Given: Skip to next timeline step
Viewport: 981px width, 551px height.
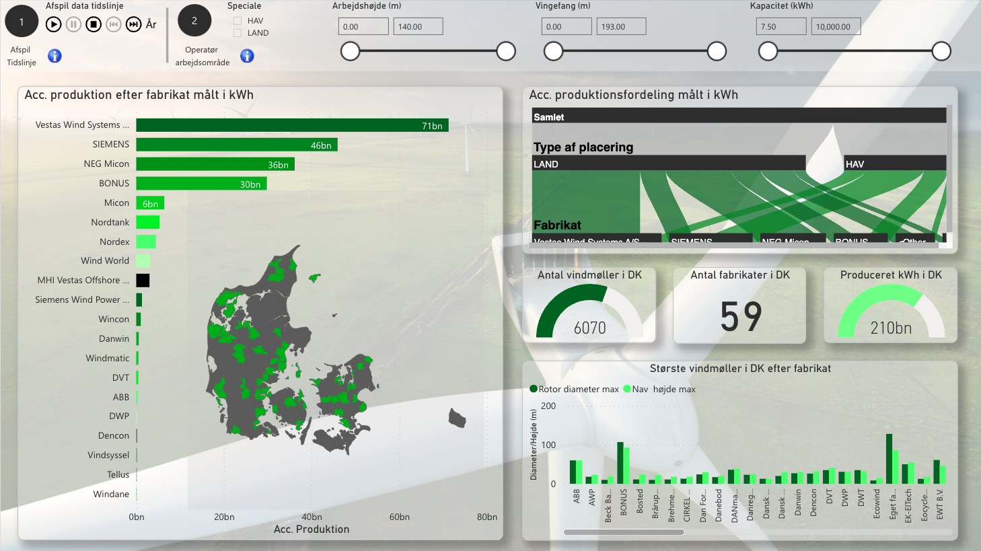Looking at the screenshot, I should 134,25.
